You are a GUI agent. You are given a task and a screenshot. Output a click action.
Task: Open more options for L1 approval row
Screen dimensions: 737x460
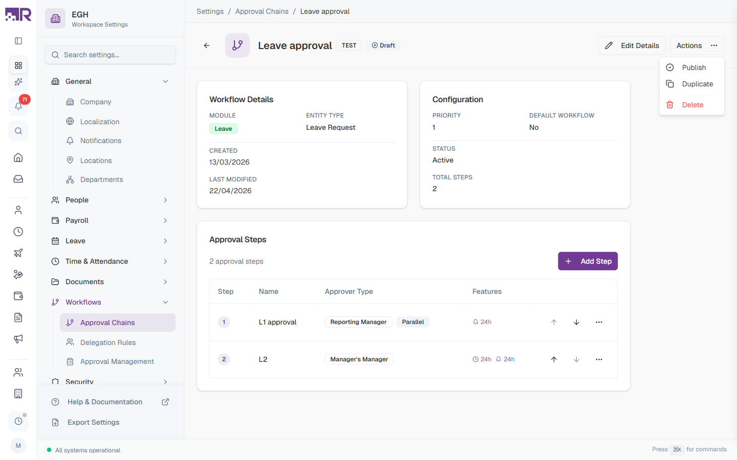point(599,322)
